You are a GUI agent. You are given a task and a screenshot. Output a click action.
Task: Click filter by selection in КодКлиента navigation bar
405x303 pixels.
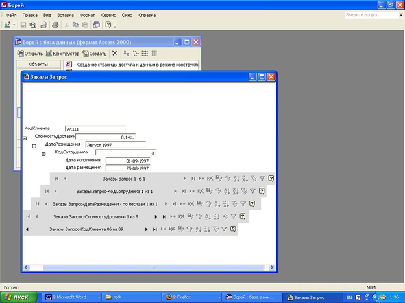215,229
